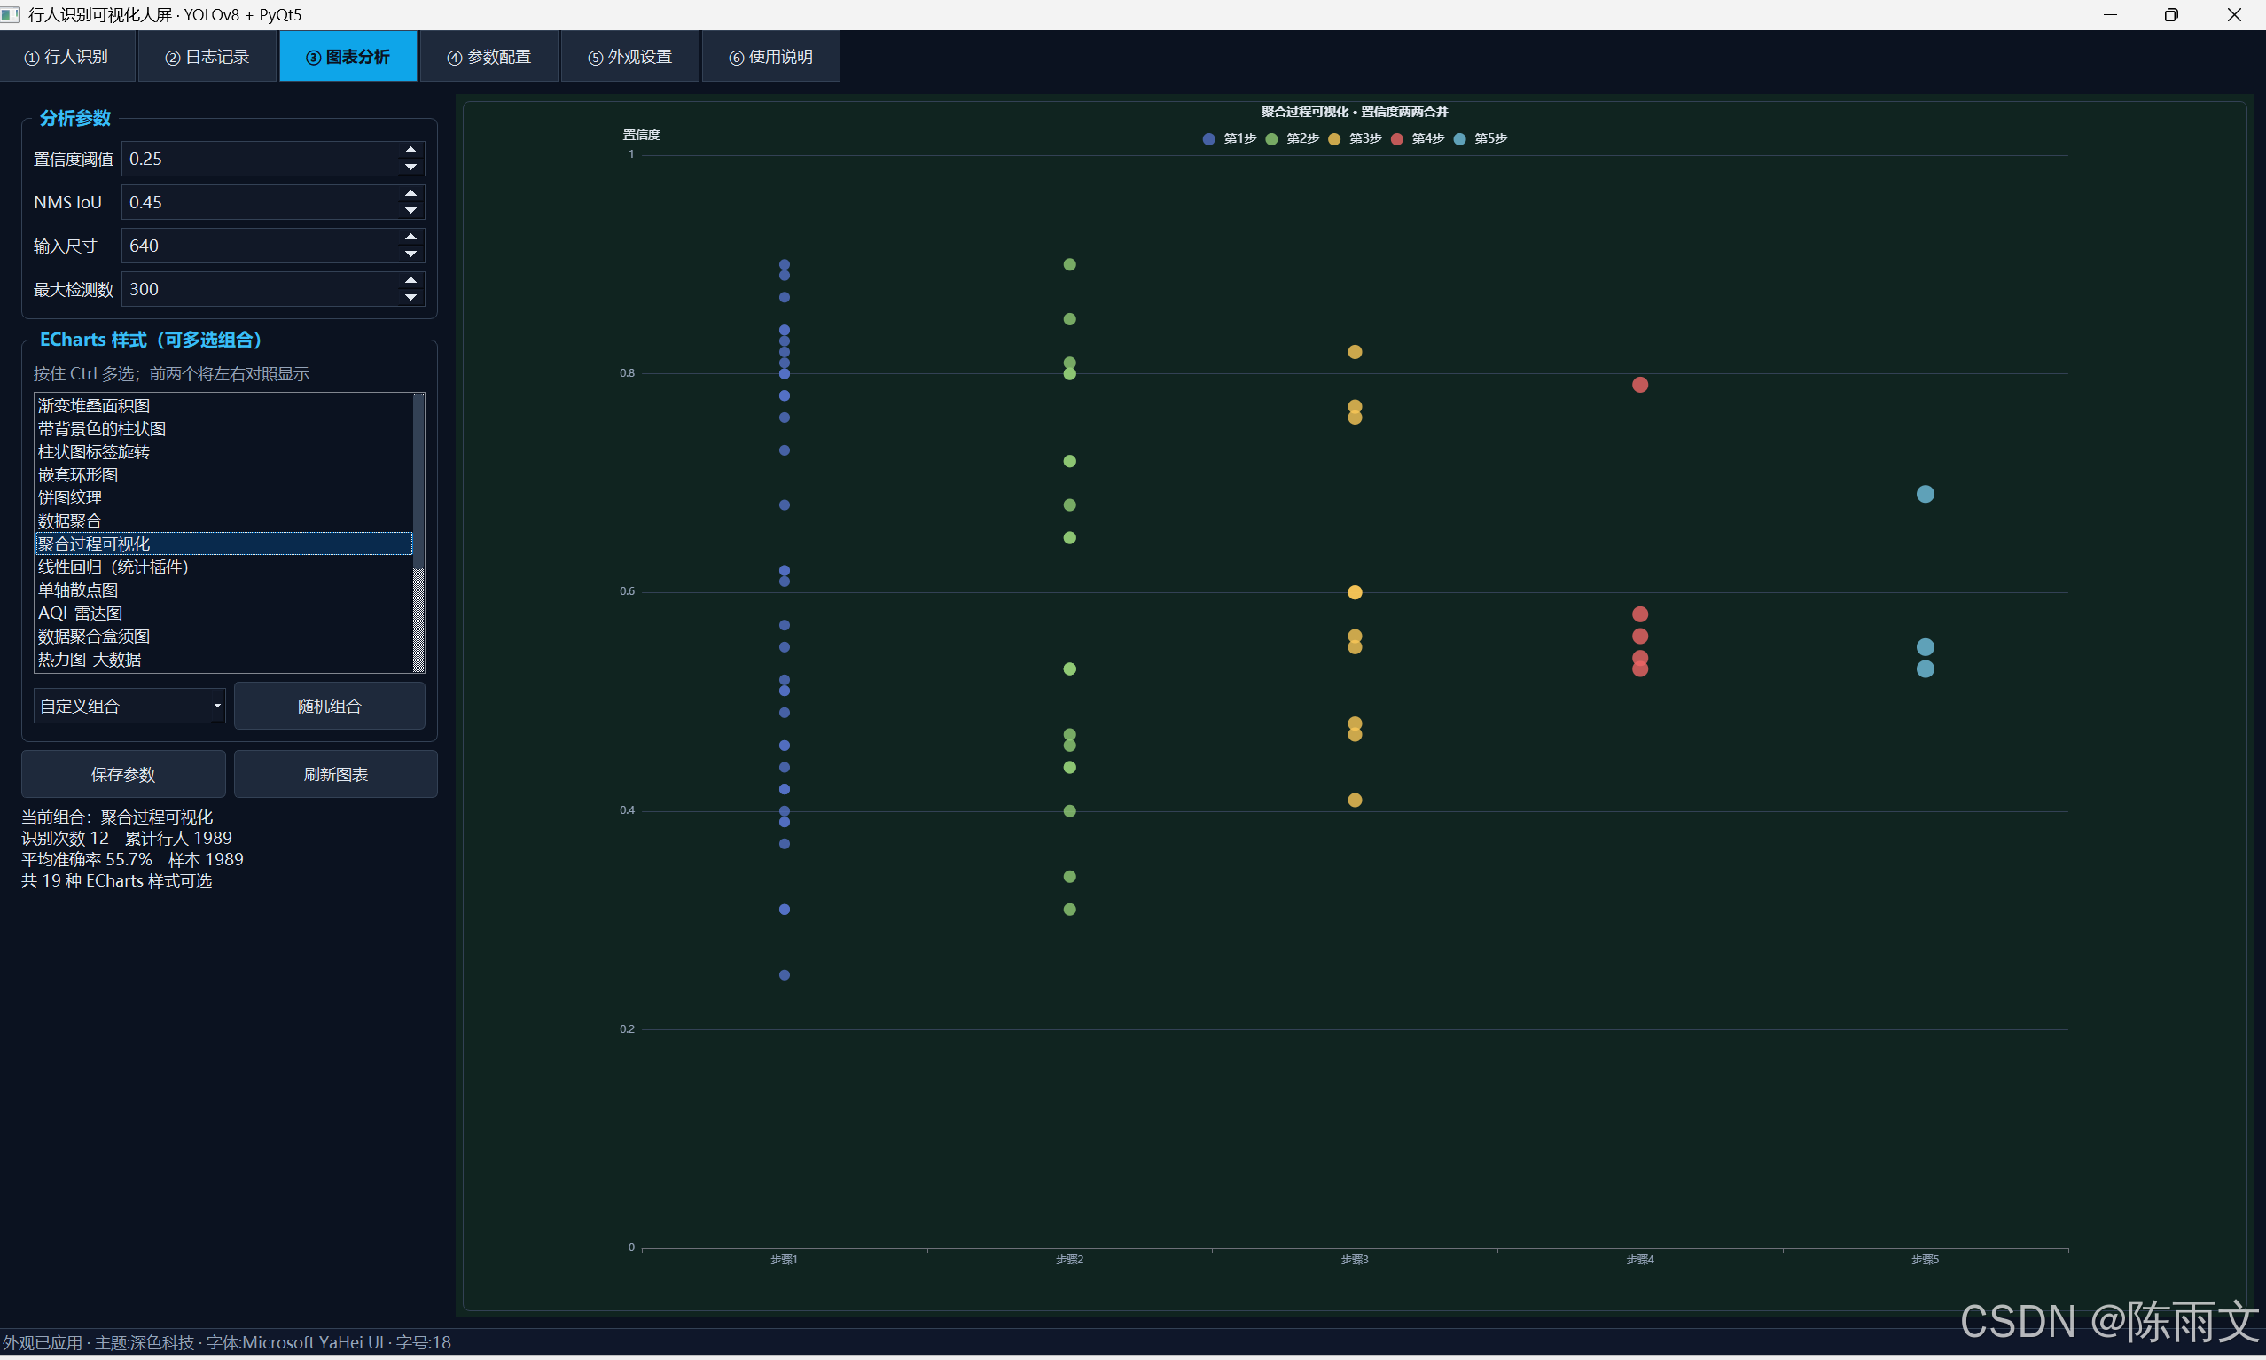Image resolution: width=2266 pixels, height=1360 pixels.
Task: Toggle 第5步 legend series
Action: tap(1480, 138)
